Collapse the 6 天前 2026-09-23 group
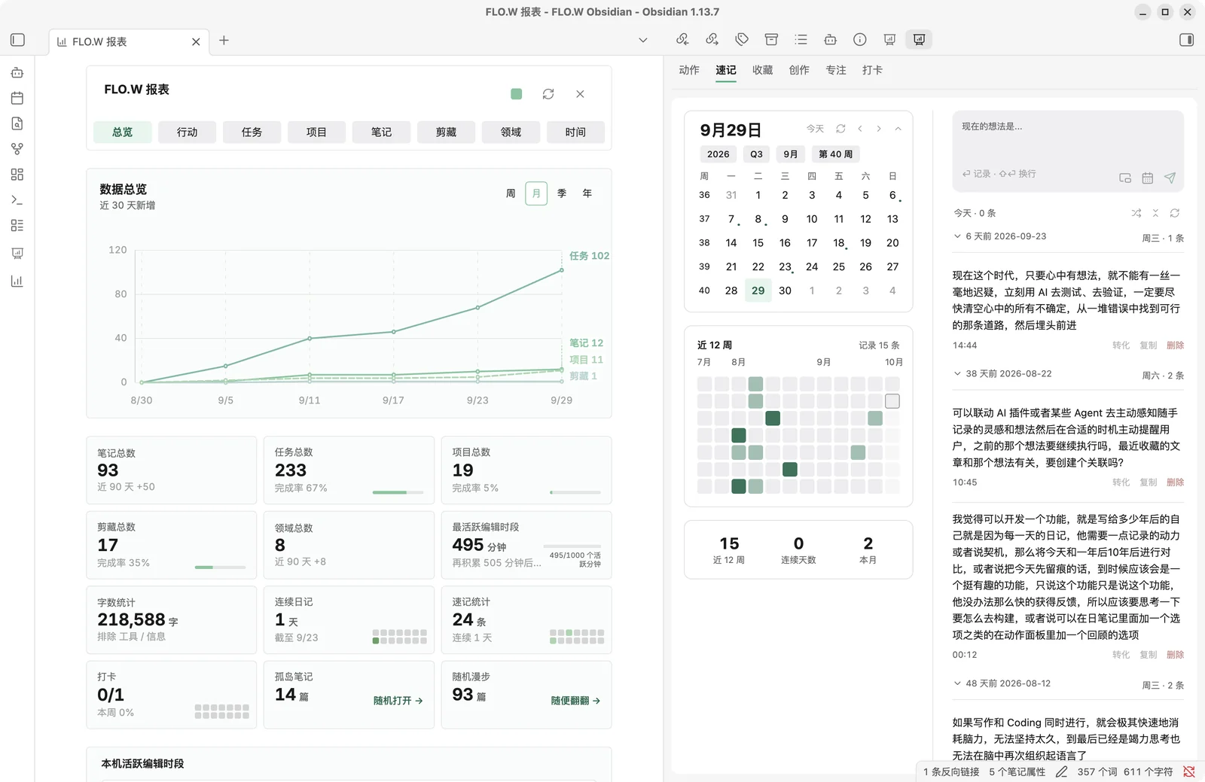 coord(957,236)
